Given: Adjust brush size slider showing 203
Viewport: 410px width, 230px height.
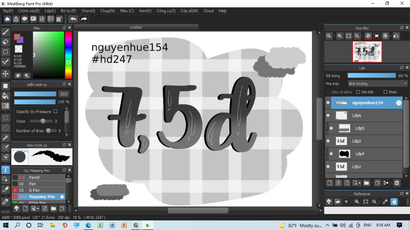Looking at the screenshot, I should click(x=35, y=94).
